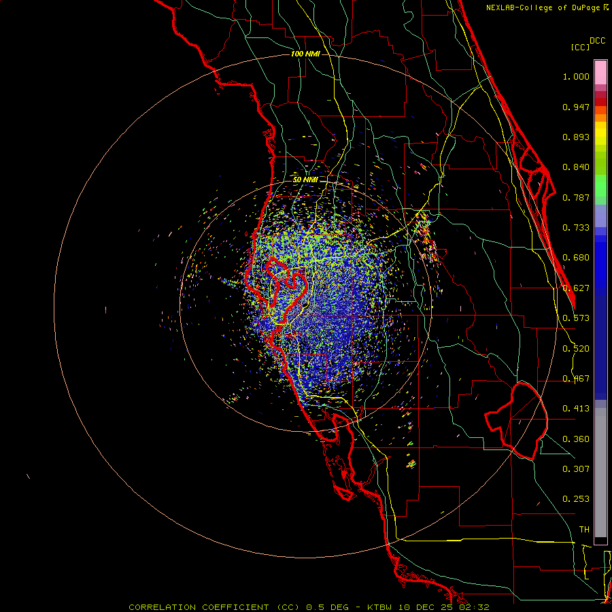Select the 0.787 scale value
This screenshot has height=612, width=612.
click(x=576, y=197)
